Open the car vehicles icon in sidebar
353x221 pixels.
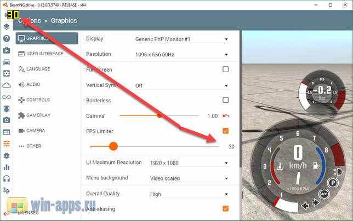pos(7,62)
